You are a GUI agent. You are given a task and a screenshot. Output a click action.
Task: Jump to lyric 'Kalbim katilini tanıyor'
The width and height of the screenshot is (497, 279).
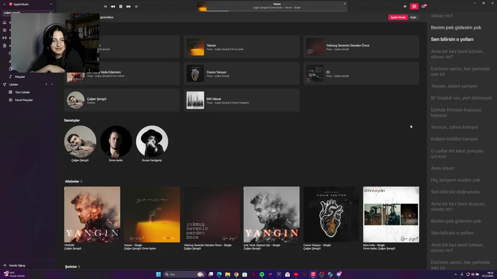coord(454,139)
